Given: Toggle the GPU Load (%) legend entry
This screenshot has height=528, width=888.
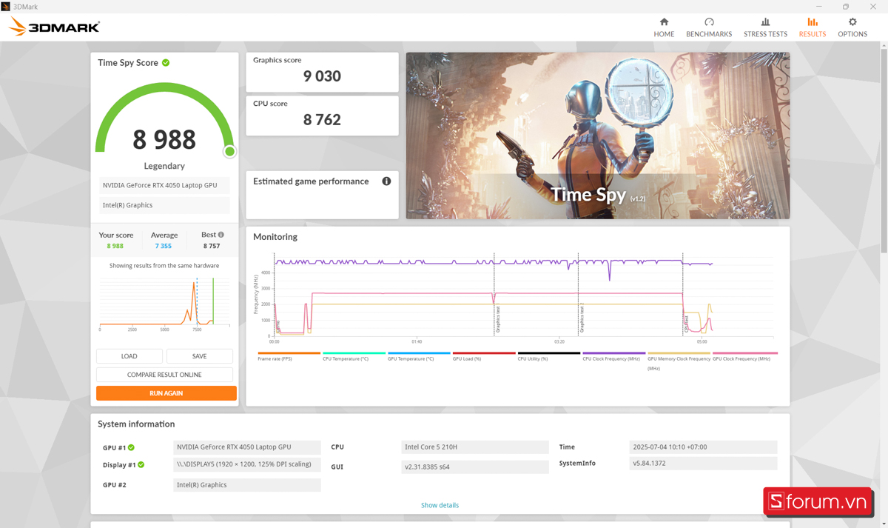Looking at the screenshot, I should click(484, 356).
